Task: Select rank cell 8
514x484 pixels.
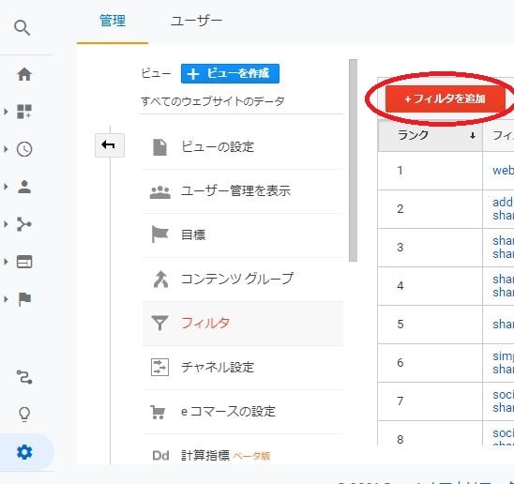Action: [x=431, y=434]
